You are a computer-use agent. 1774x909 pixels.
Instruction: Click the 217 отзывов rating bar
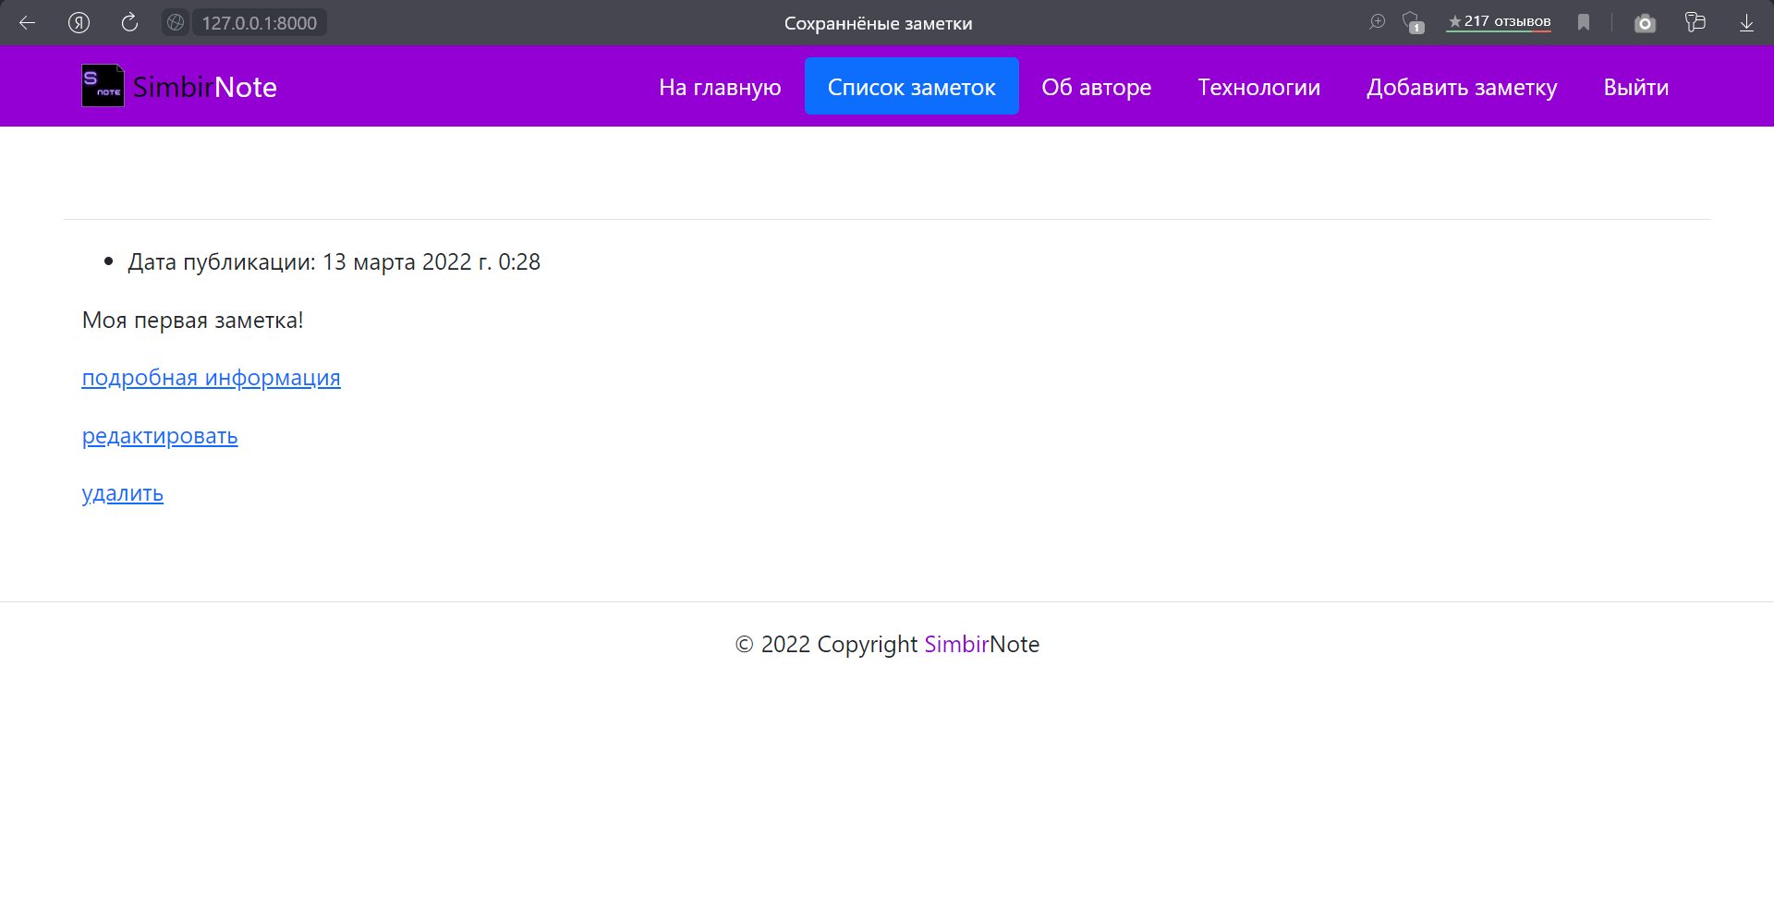pyautogui.click(x=1498, y=20)
